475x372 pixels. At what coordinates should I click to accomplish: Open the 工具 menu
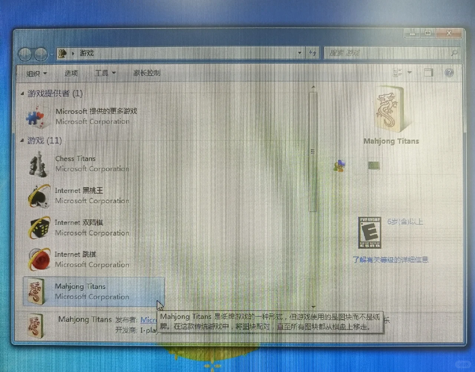pyautogui.click(x=105, y=73)
